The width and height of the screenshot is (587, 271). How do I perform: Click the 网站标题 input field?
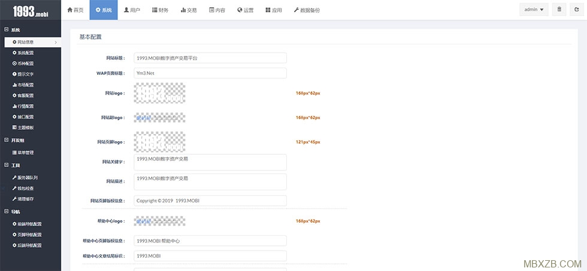tap(210, 58)
